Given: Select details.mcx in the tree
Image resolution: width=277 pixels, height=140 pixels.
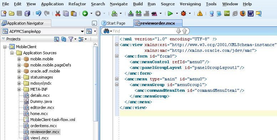Looking at the screenshot, I should 40,95.
